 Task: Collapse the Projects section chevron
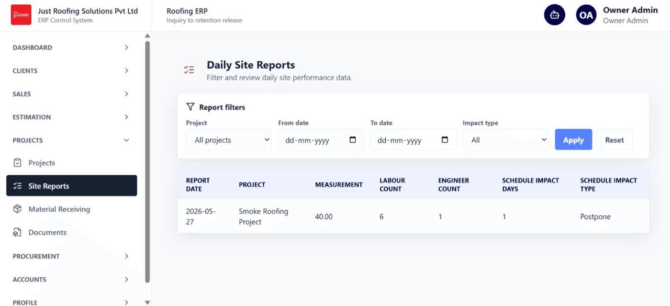click(x=126, y=140)
